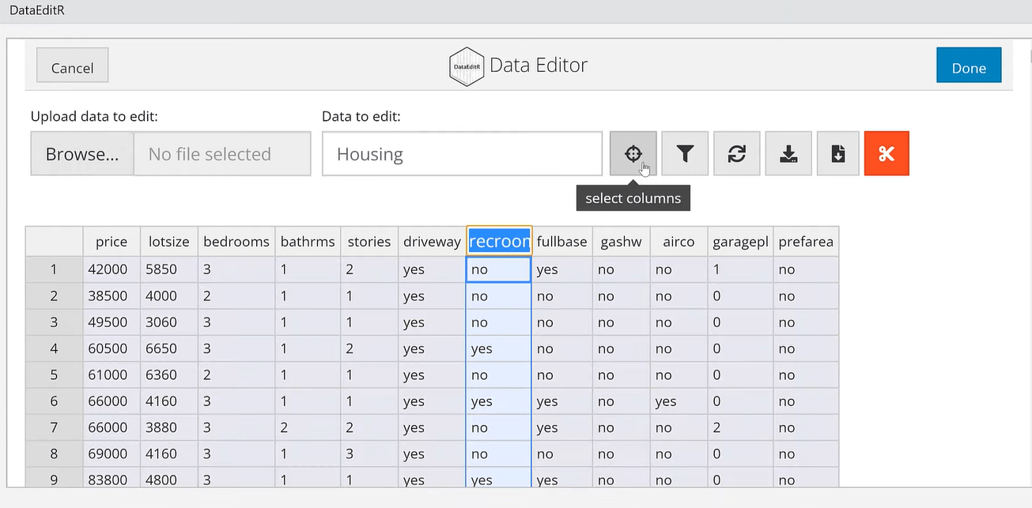Click the garagepl cell with value 1 in row 1

(x=739, y=269)
